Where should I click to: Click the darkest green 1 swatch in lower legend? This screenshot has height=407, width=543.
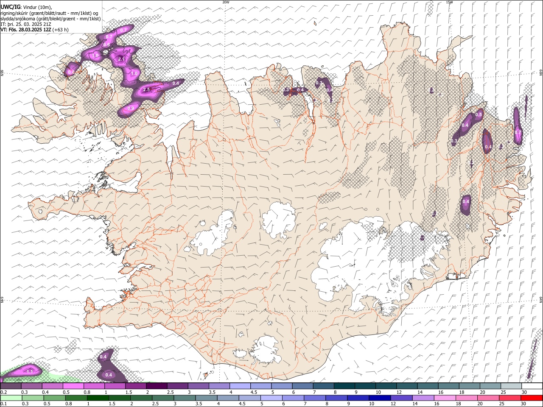click(98, 398)
